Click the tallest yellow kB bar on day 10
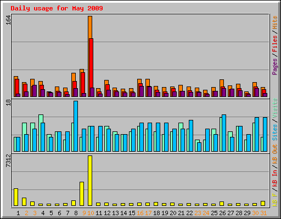 pyautogui.click(x=90, y=181)
